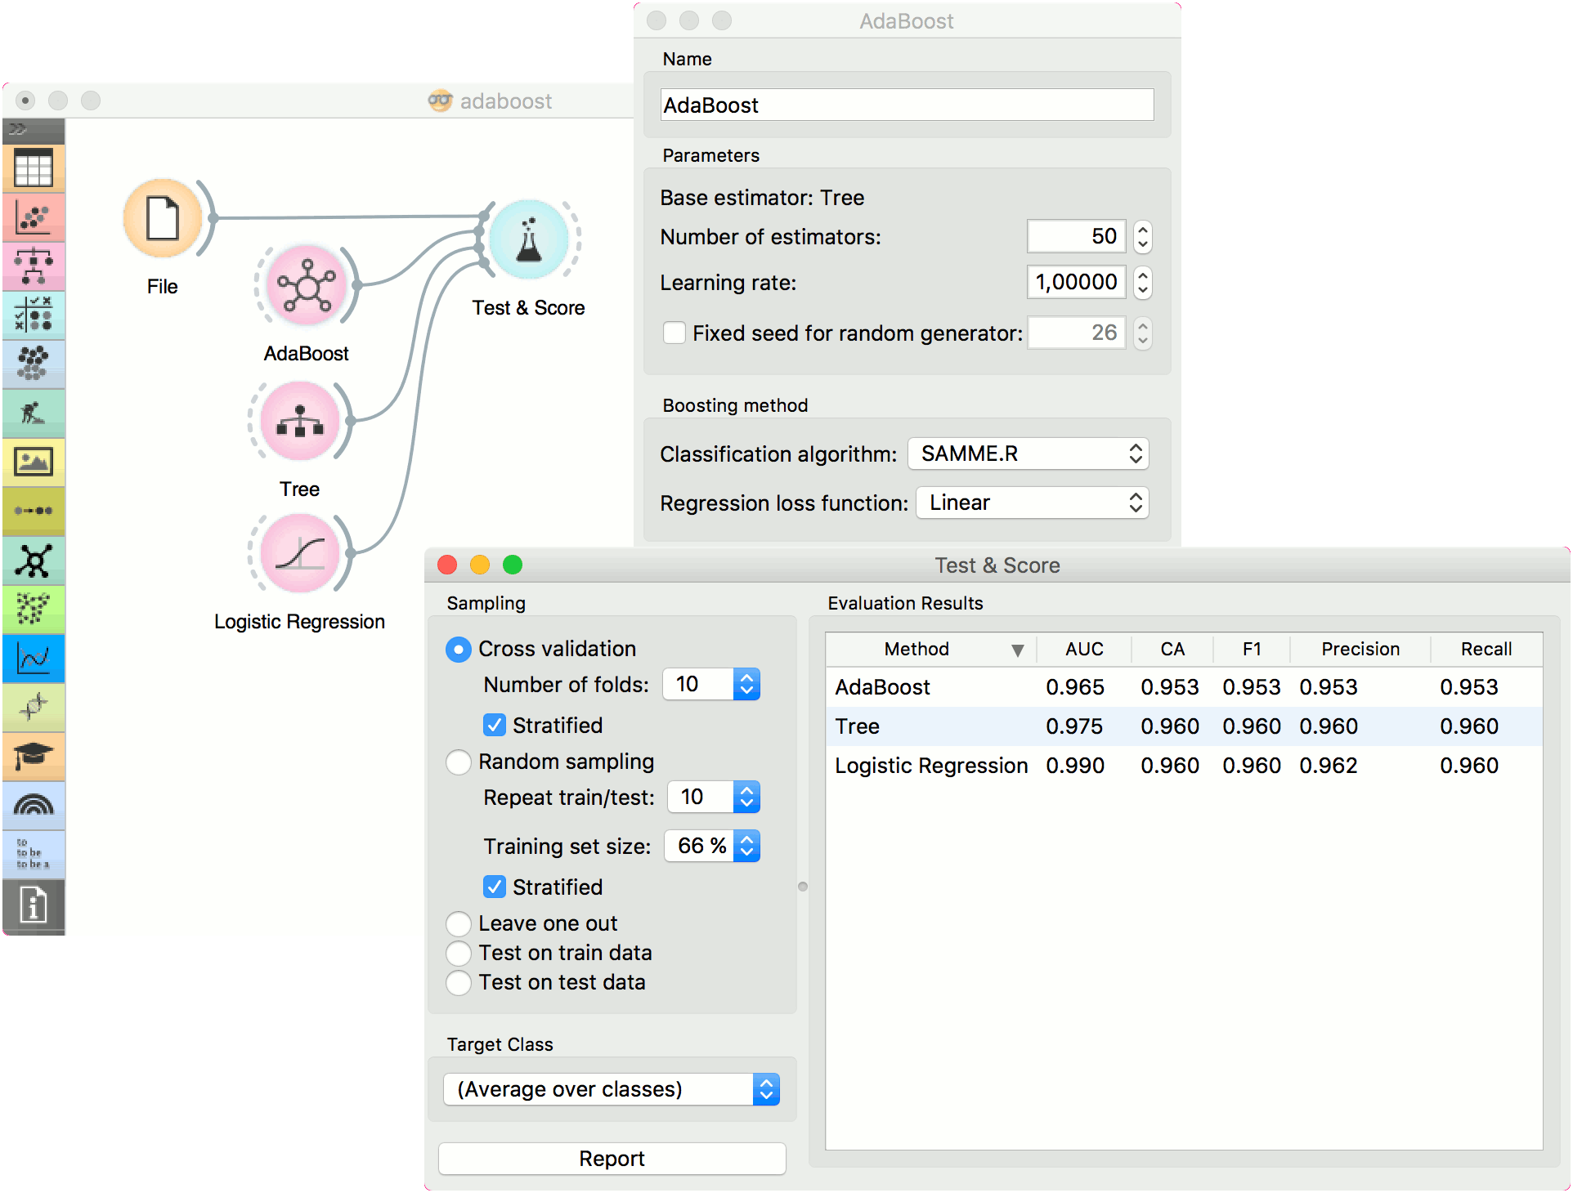Open the Target Class dropdown

tap(612, 1089)
